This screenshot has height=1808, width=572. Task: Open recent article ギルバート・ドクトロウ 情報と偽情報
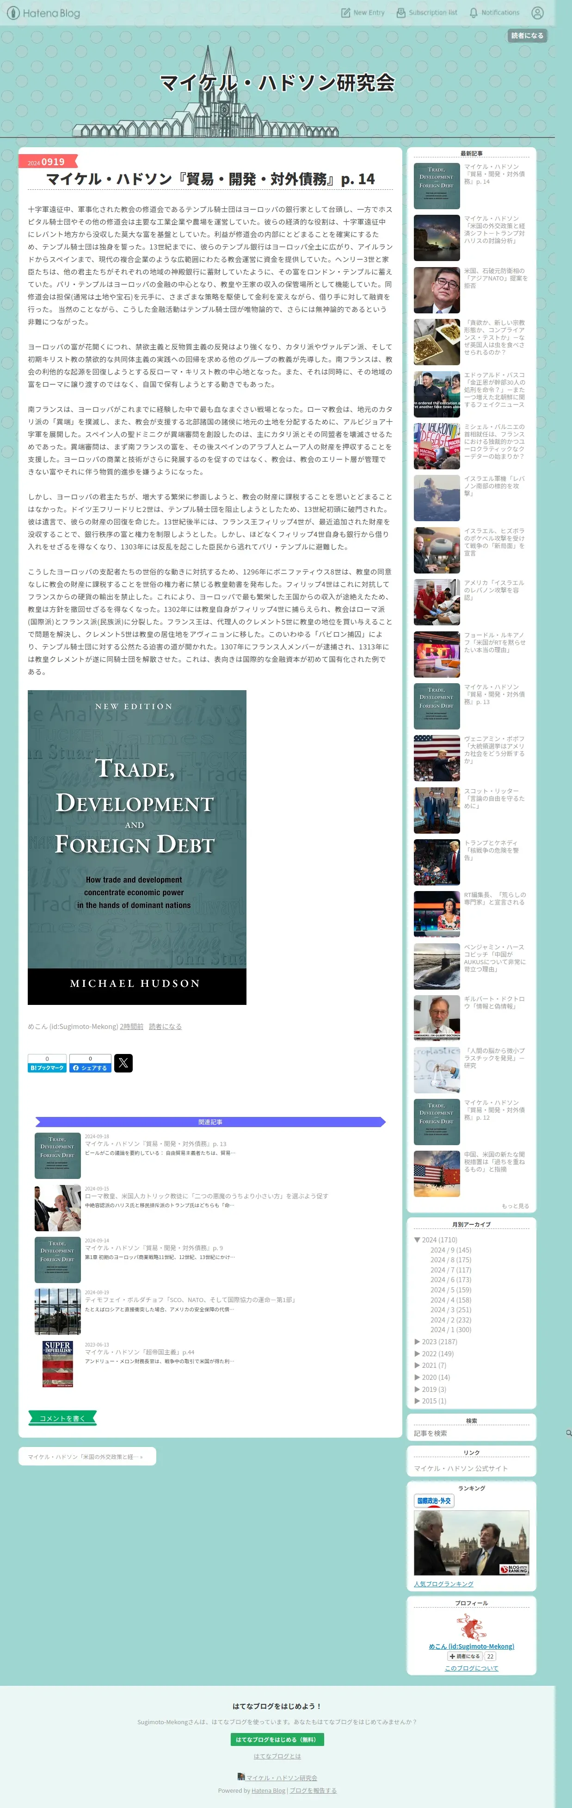tap(495, 1002)
